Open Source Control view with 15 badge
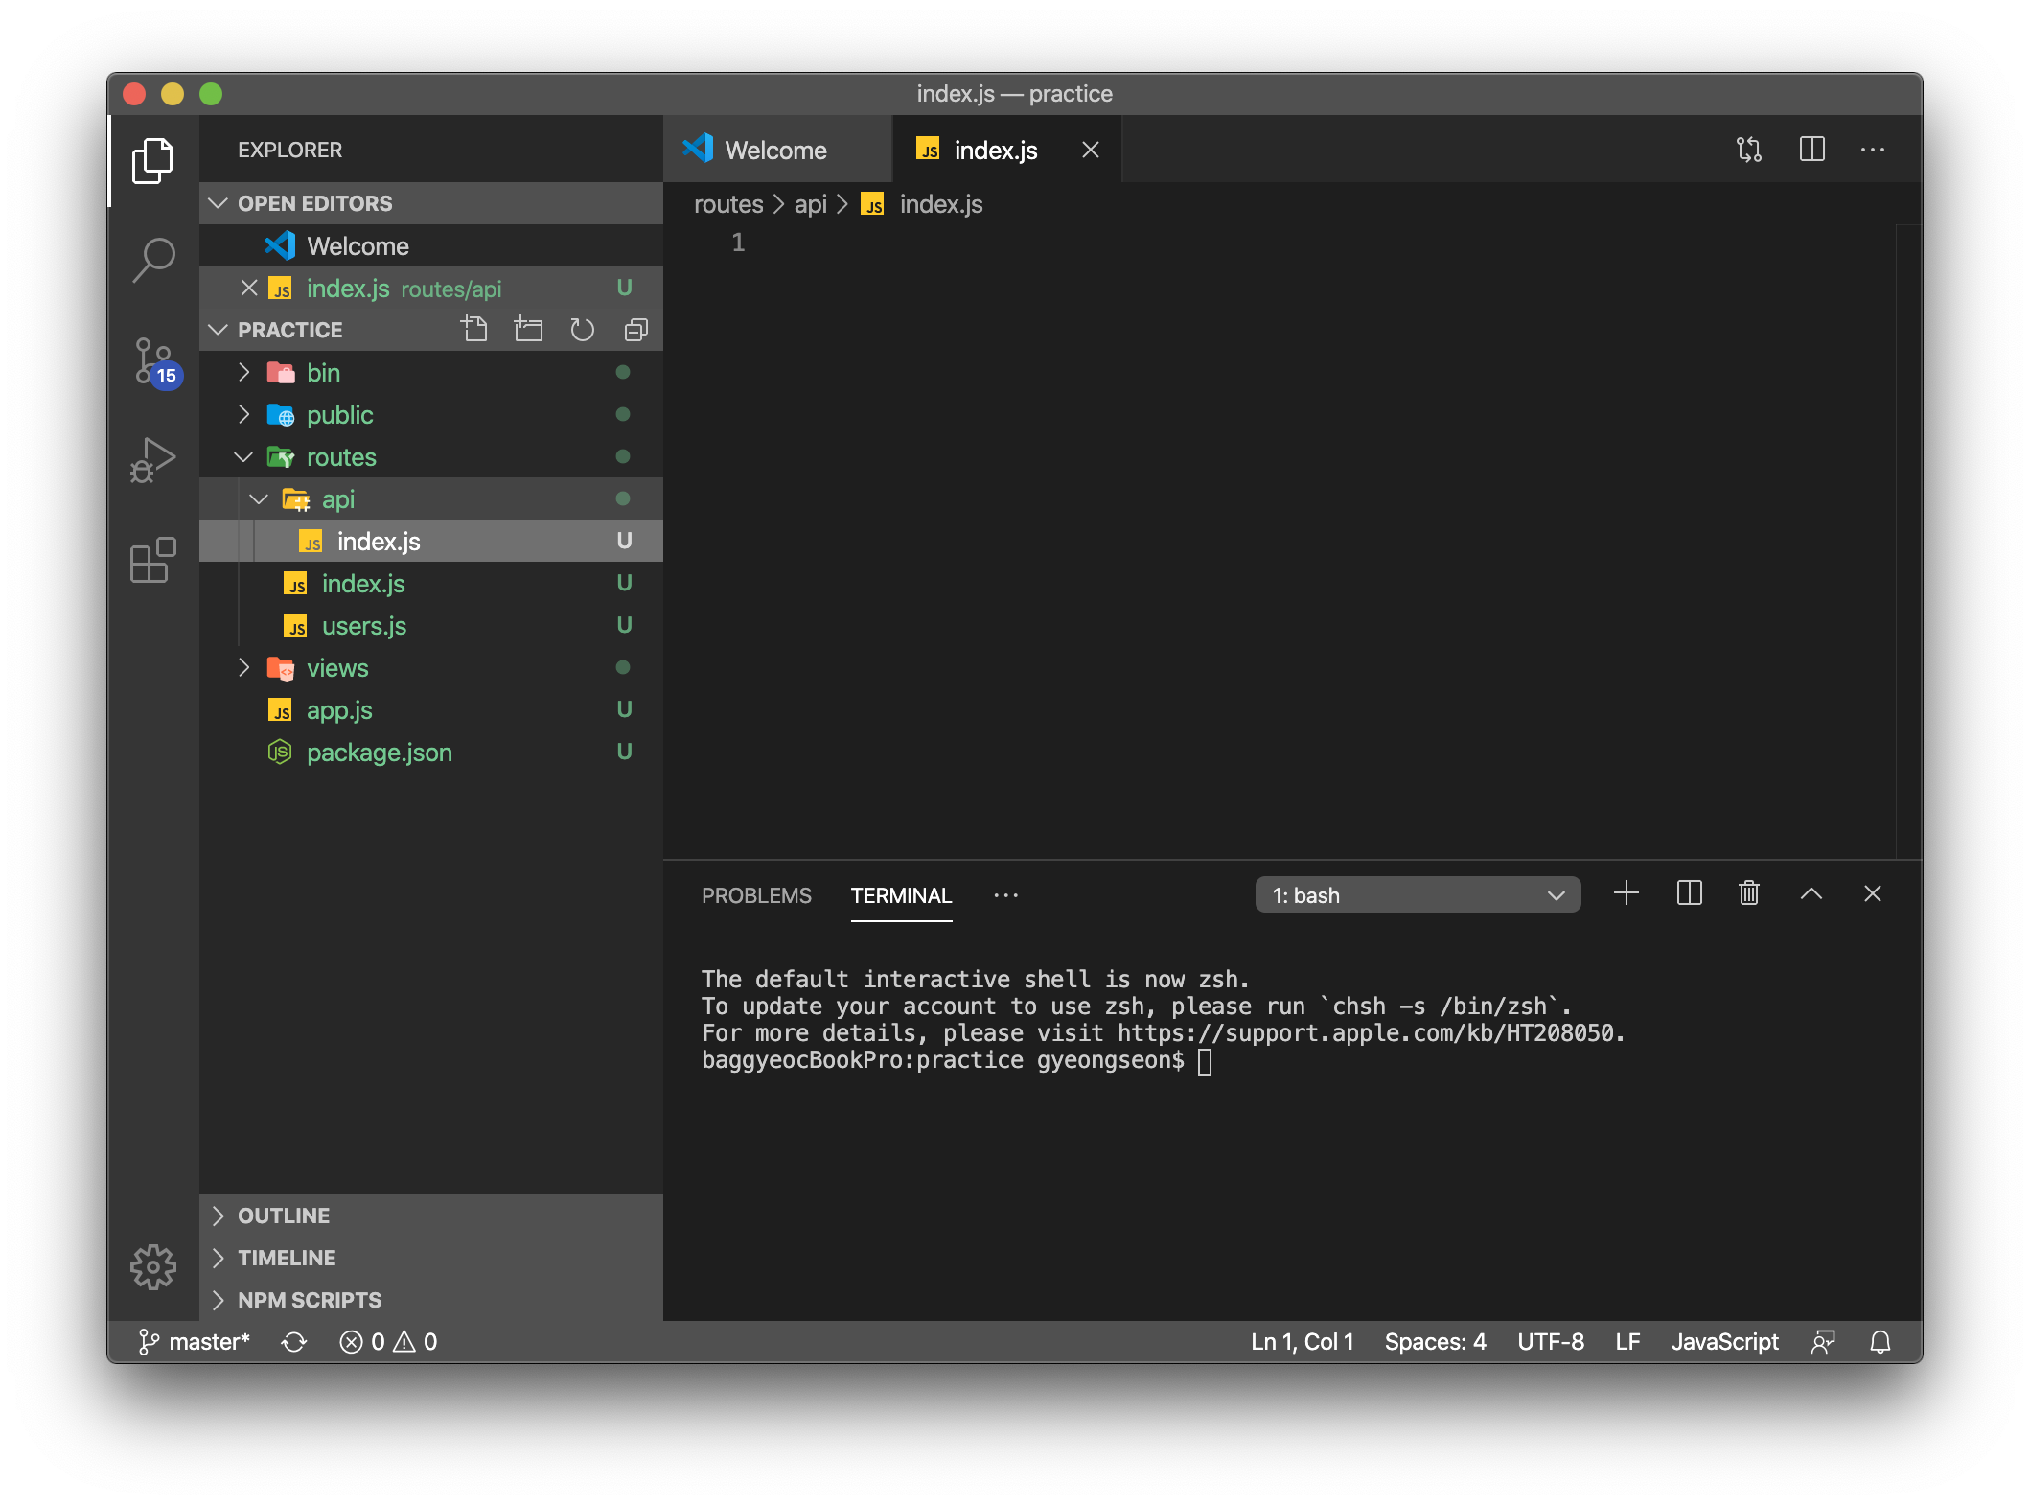 [153, 361]
